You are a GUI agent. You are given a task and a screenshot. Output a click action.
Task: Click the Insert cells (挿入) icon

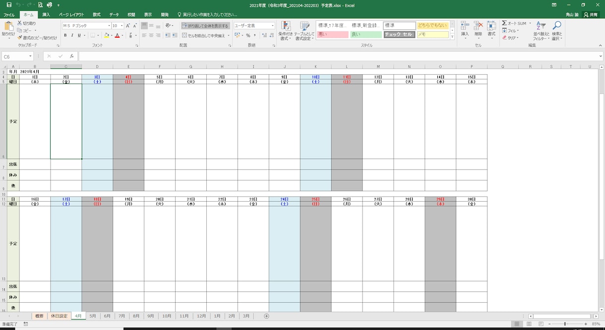[465, 26]
